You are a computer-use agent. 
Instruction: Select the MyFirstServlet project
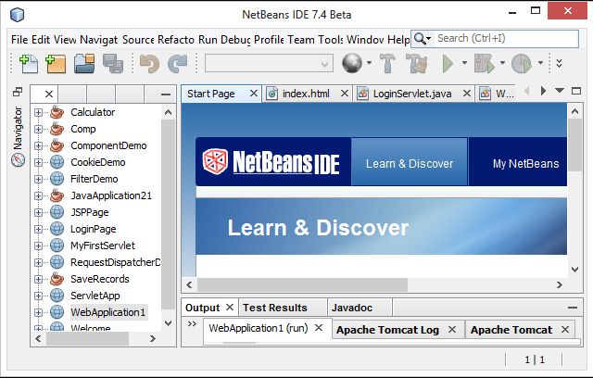tap(103, 246)
